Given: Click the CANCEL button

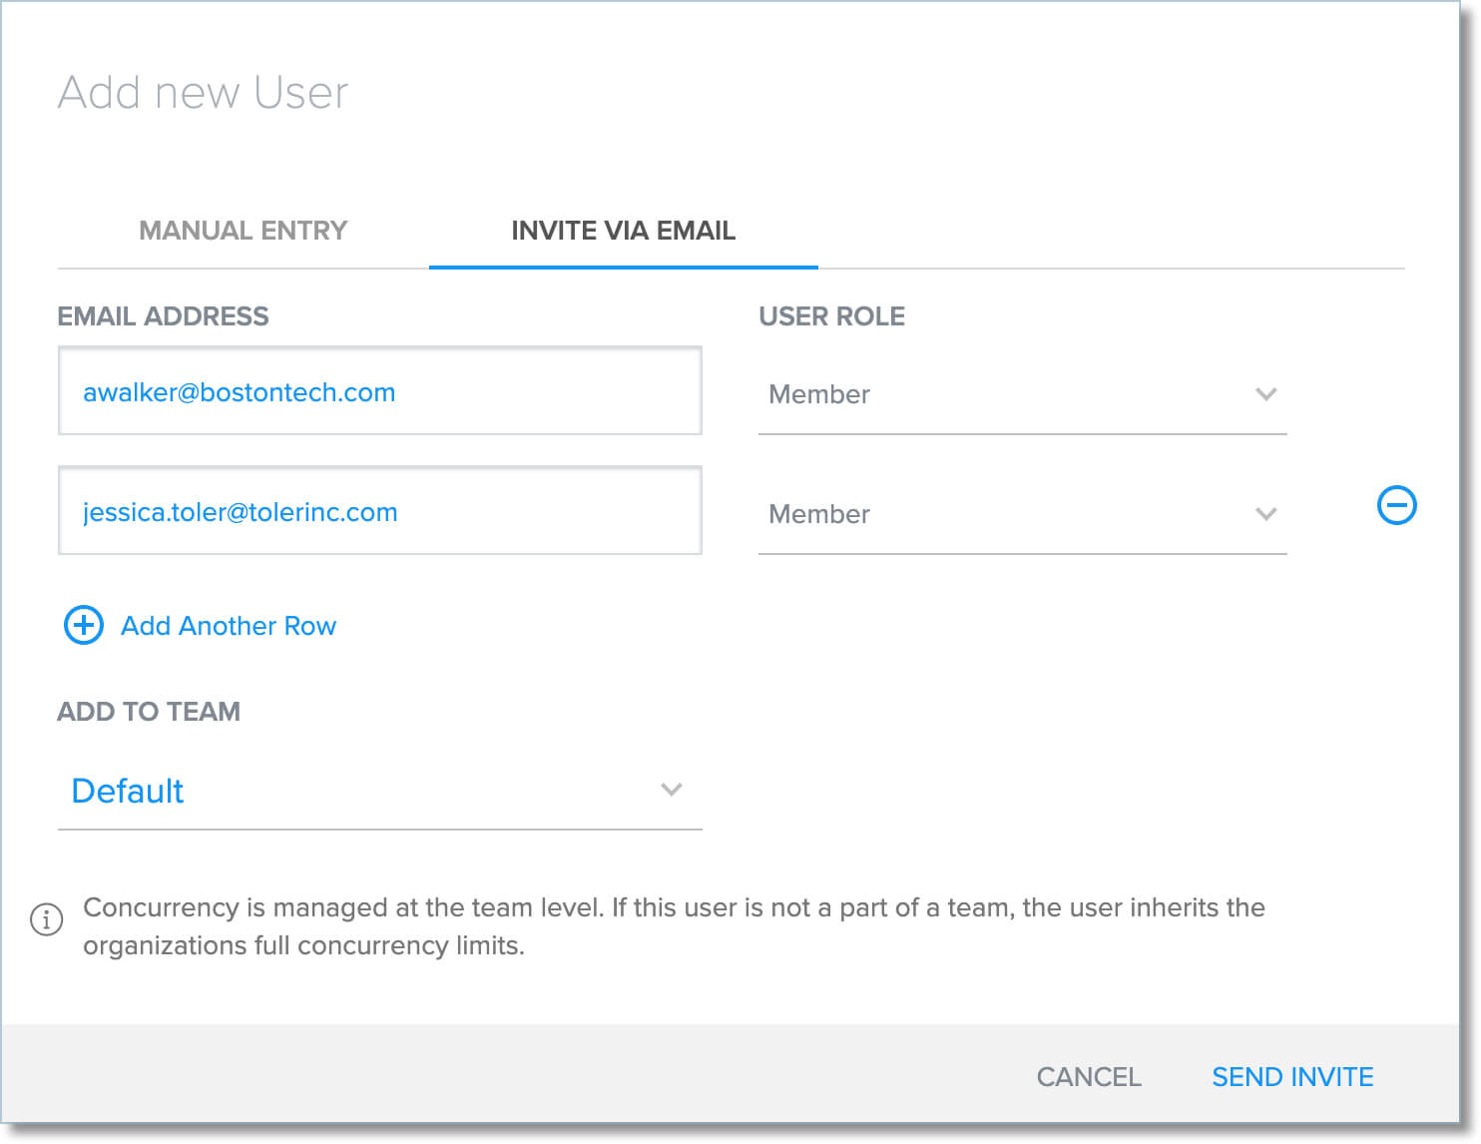Looking at the screenshot, I should click(x=1089, y=1077).
